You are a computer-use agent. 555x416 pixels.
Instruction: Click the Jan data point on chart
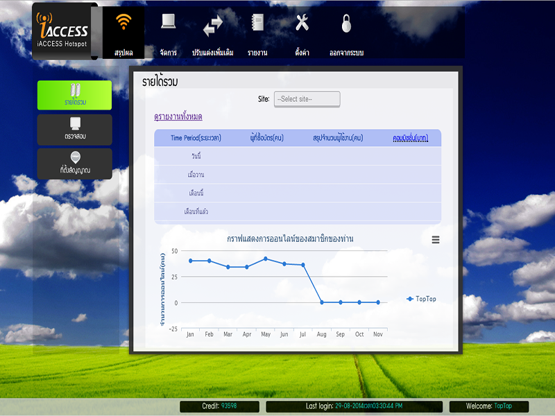coord(190,261)
